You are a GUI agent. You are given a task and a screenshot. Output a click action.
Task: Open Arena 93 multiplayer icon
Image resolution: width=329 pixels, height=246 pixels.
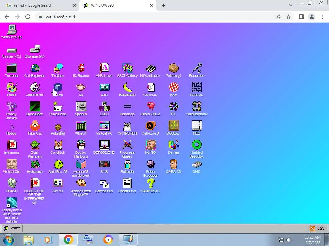click(81, 168)
